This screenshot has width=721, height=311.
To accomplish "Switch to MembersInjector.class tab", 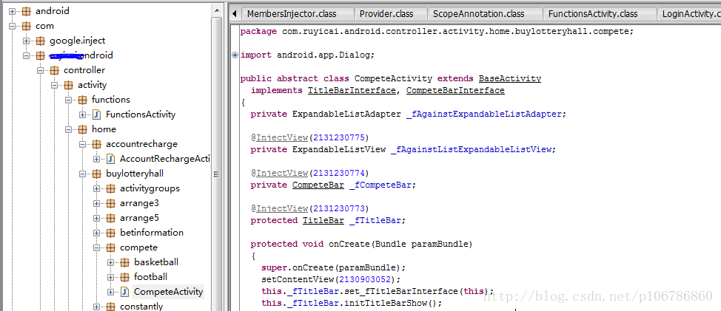I will 298,14.
